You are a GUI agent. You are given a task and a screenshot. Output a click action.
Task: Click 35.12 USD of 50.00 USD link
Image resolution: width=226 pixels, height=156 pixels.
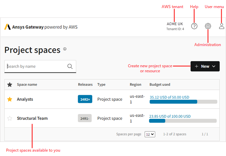point(169,97)
